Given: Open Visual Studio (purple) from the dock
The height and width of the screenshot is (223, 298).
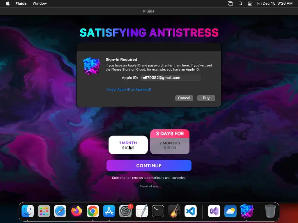Looking at the screenshot, I should click(x=214, y=211).
